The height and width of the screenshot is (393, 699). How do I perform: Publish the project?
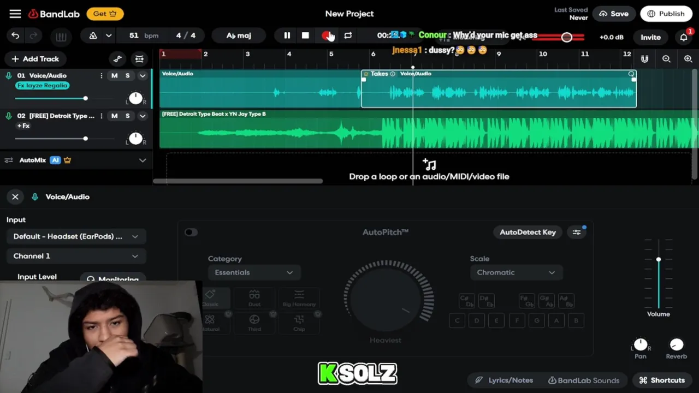[666, 14]
